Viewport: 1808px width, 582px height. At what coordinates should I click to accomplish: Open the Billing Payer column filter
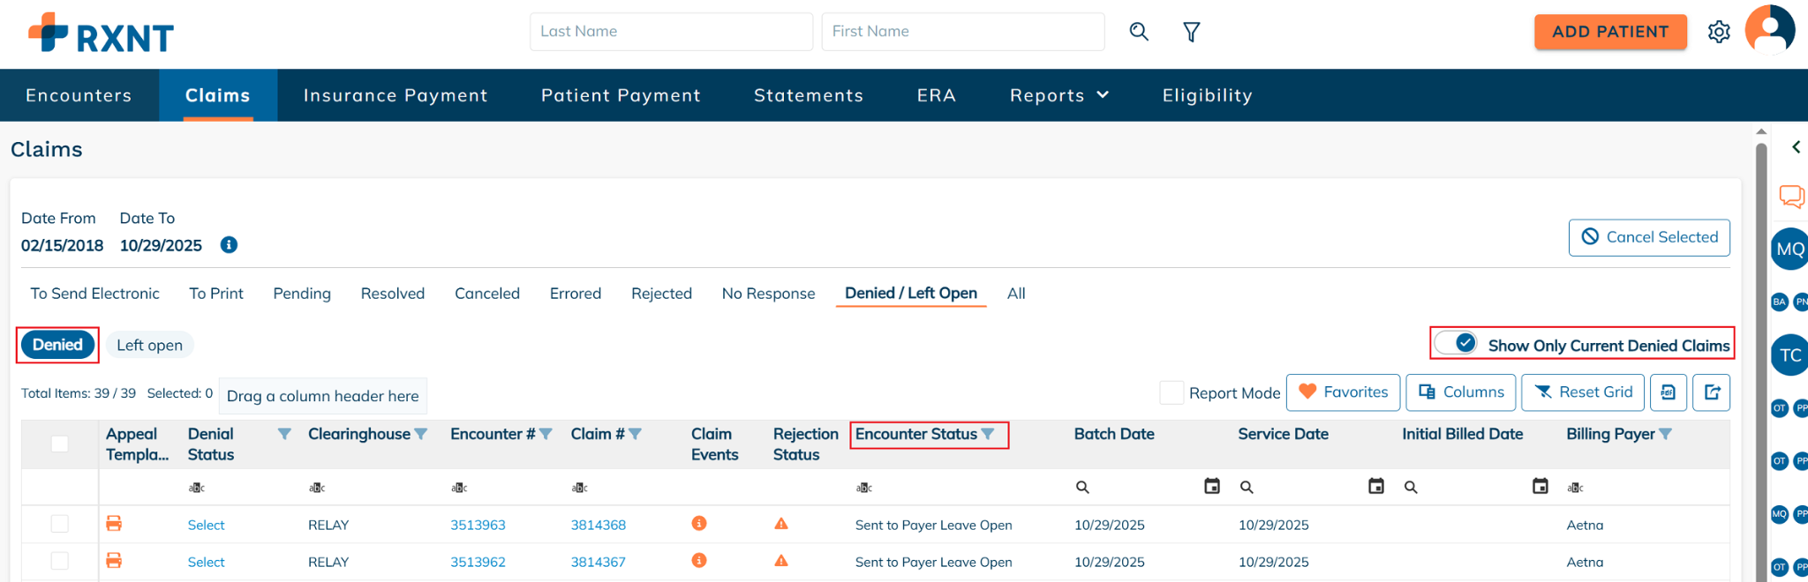tap(1665, 434)
